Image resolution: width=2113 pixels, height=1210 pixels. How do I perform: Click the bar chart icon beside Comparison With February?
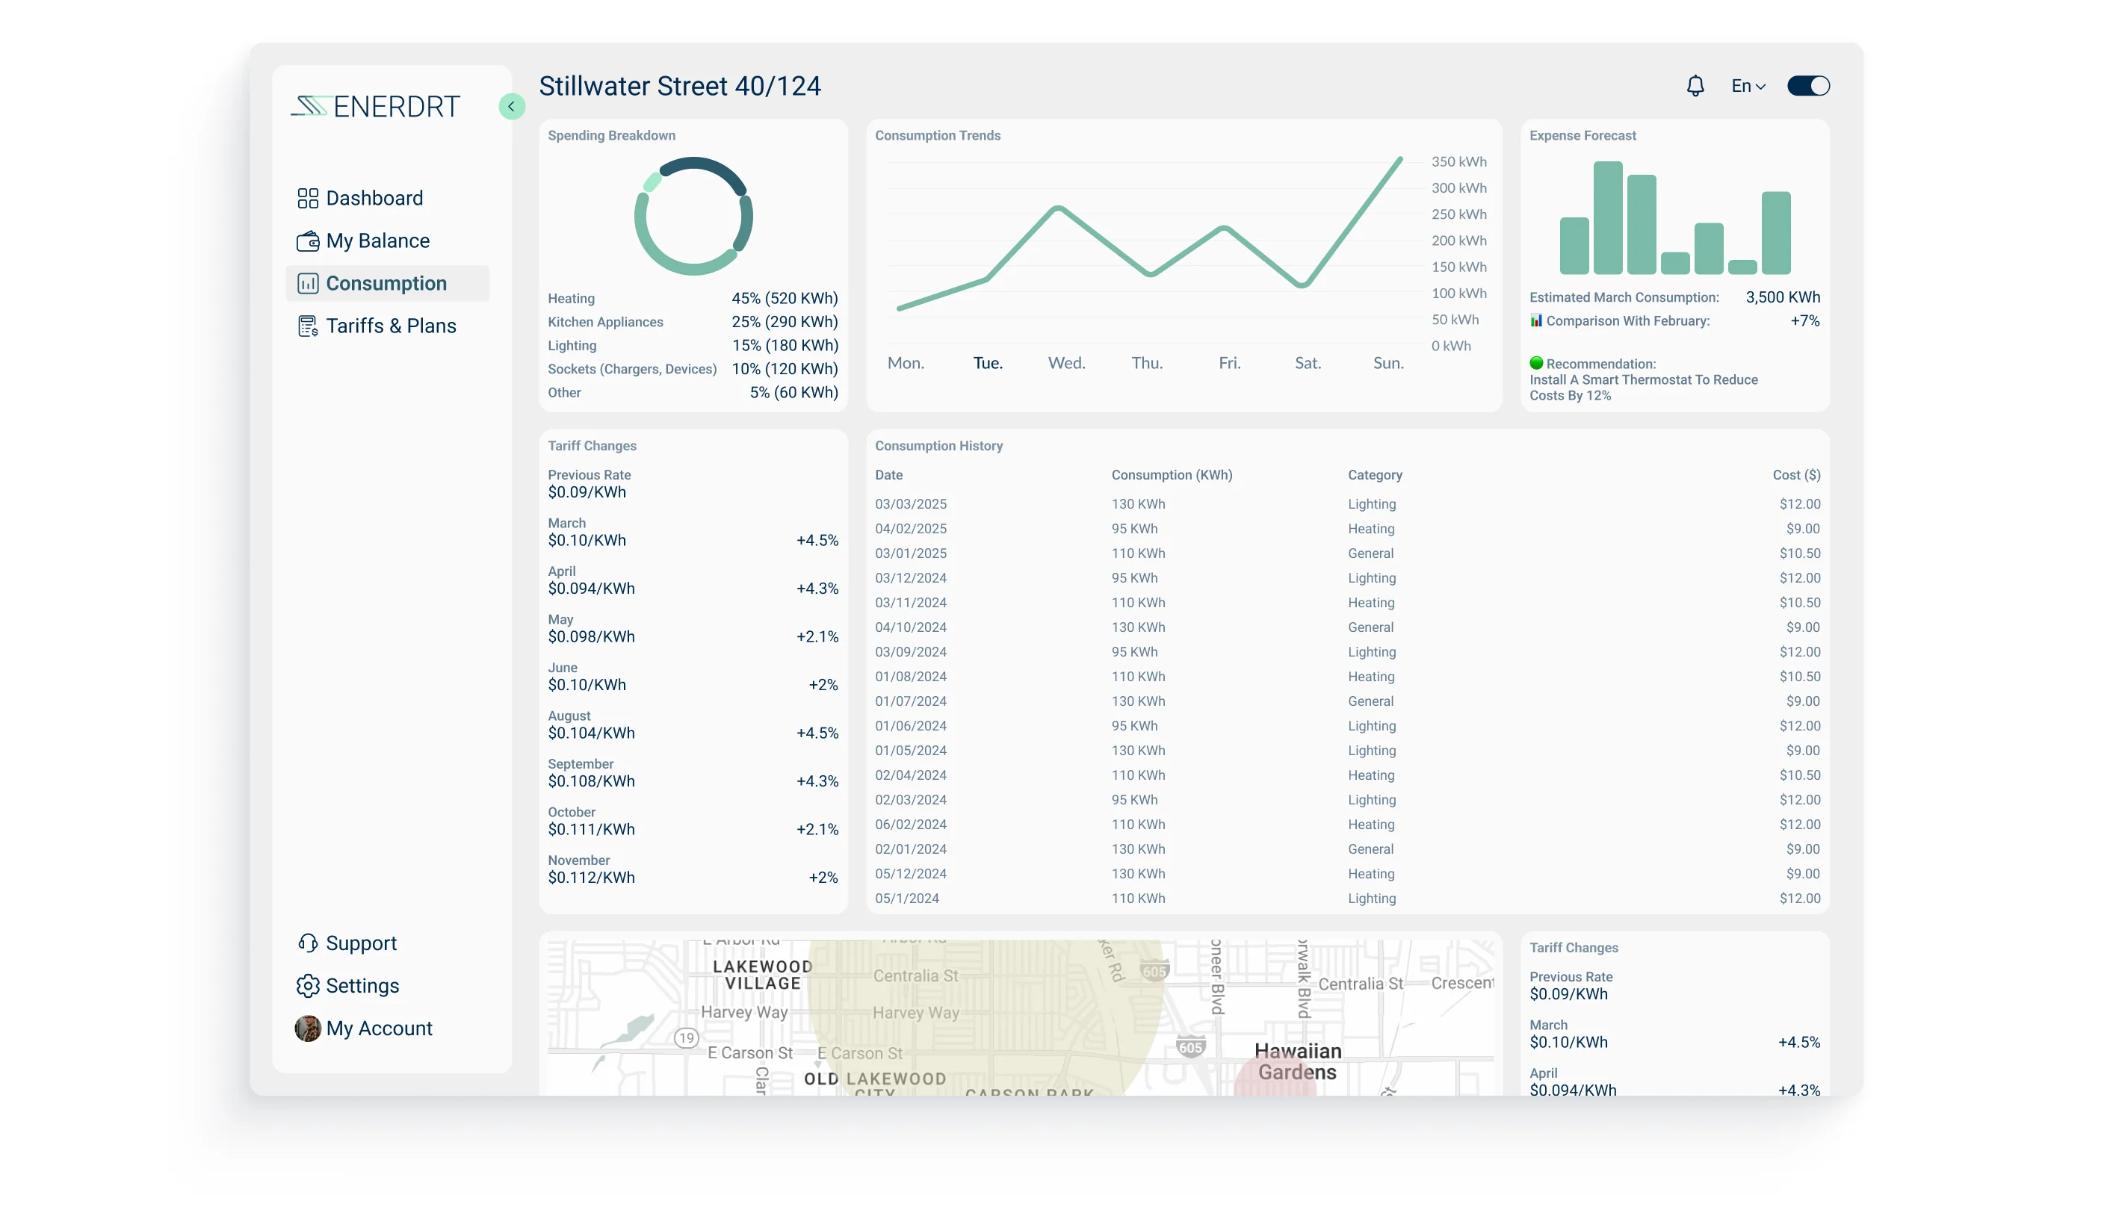tap(1536, 320)
